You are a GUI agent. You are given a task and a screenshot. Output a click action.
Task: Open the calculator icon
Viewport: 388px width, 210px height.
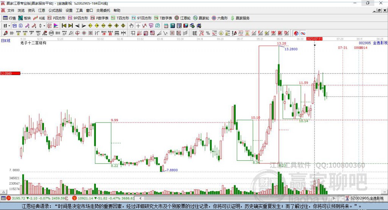click(172, 26)
